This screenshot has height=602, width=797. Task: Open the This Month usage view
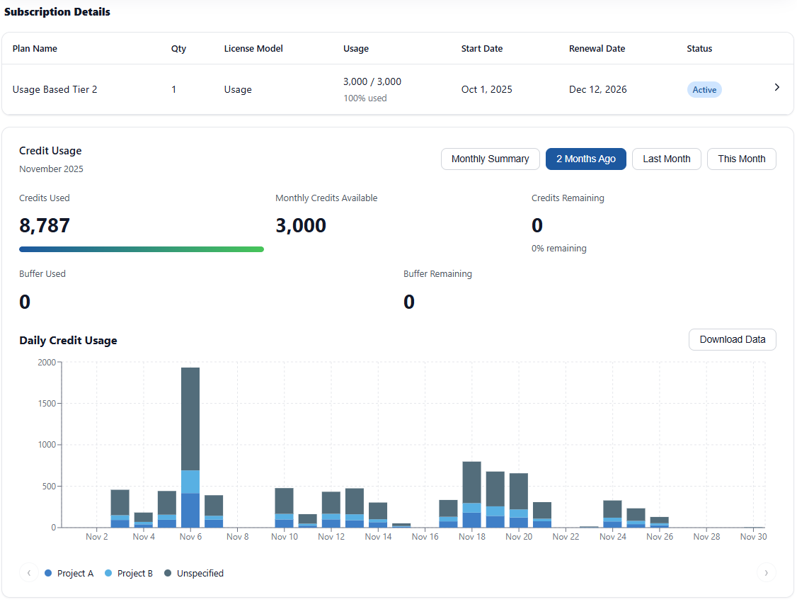[x=741, y=159]
